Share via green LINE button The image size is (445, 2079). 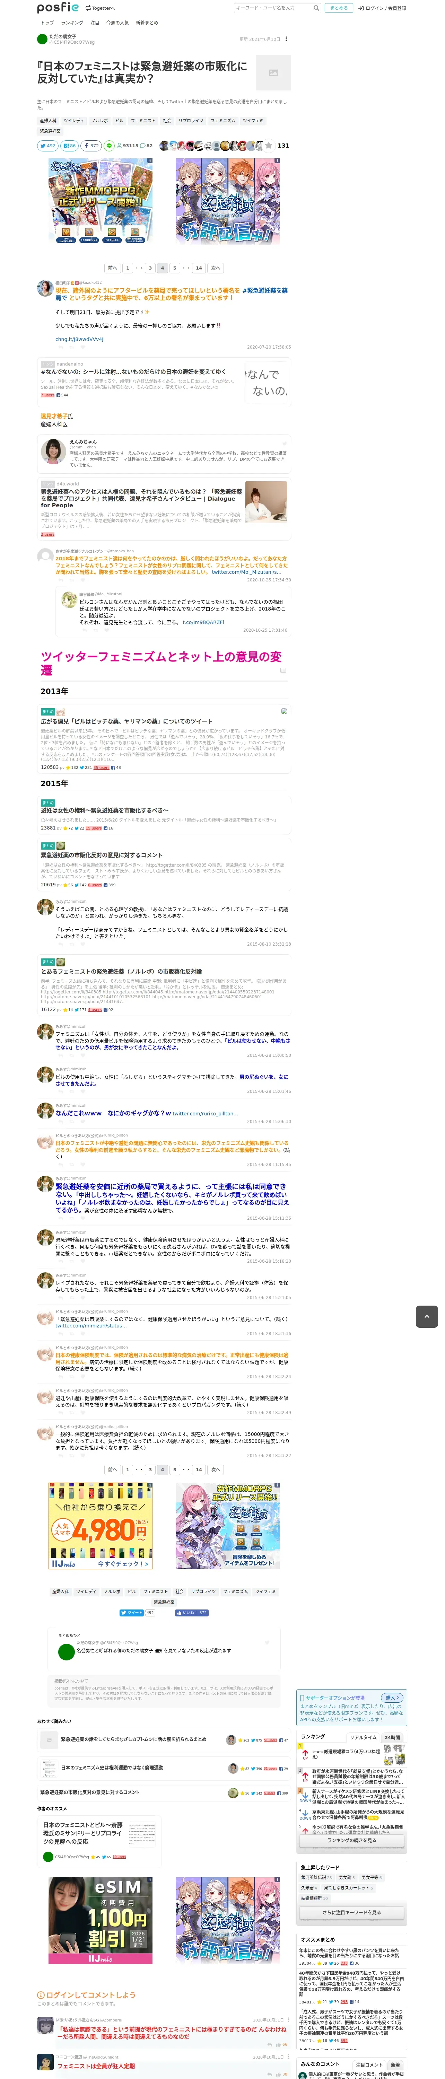pyautogui.click(x=109, y=146)
